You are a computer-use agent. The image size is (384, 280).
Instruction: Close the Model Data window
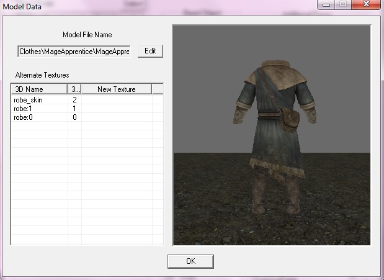click(366, 4)
